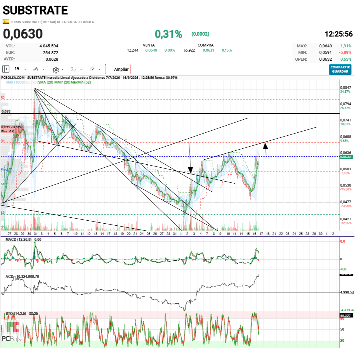Click the chart header PCBOLSA.COM info line
Viewport: 355px width, 348px height.
(x=89, y=78)
